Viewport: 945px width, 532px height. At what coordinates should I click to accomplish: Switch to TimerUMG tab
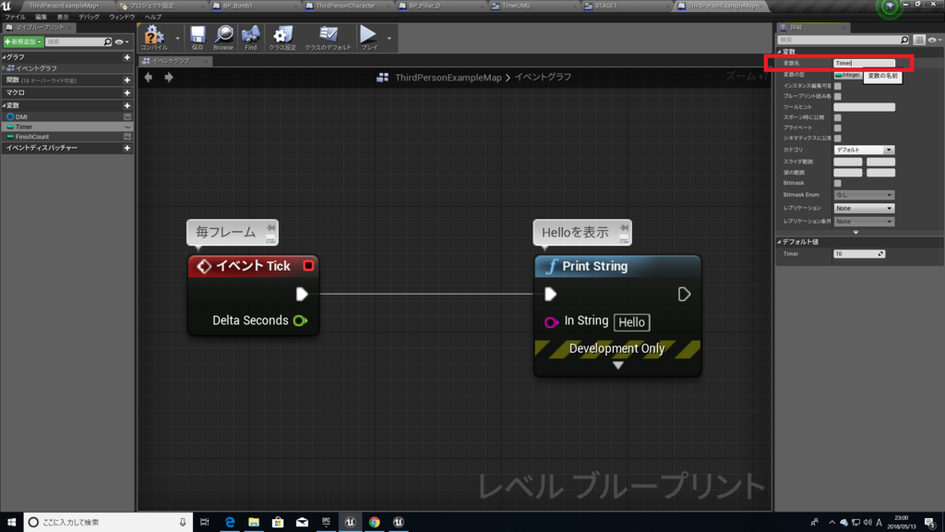[516, 6]
